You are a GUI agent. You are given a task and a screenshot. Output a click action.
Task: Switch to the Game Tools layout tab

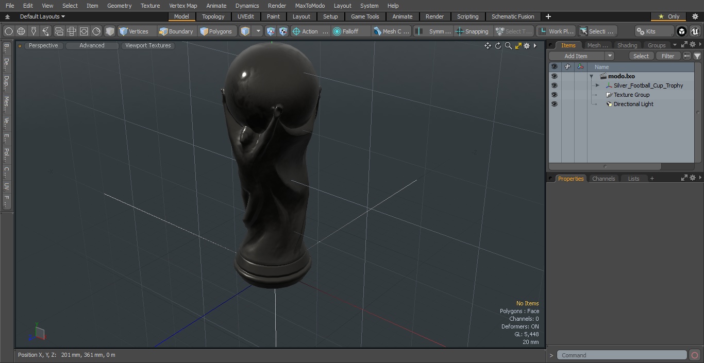pyautogui.click(x=365, y=16)
